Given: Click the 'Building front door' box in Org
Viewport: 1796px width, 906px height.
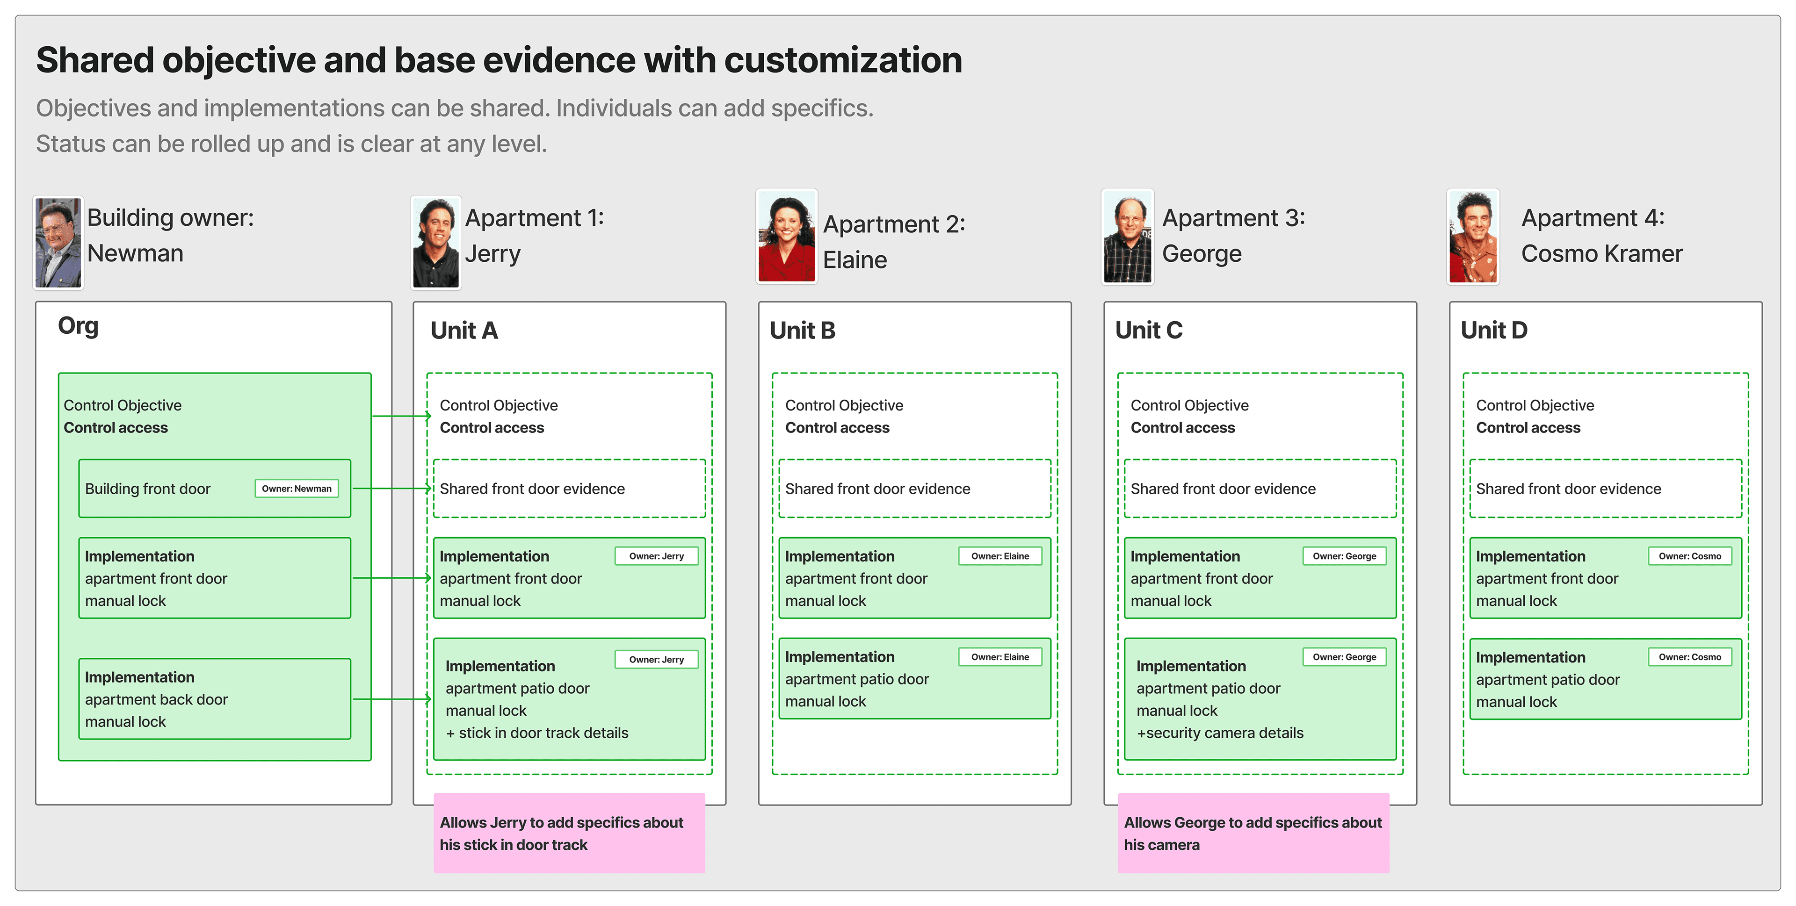Looking at the screenshot, I should (x=215, y=489).
